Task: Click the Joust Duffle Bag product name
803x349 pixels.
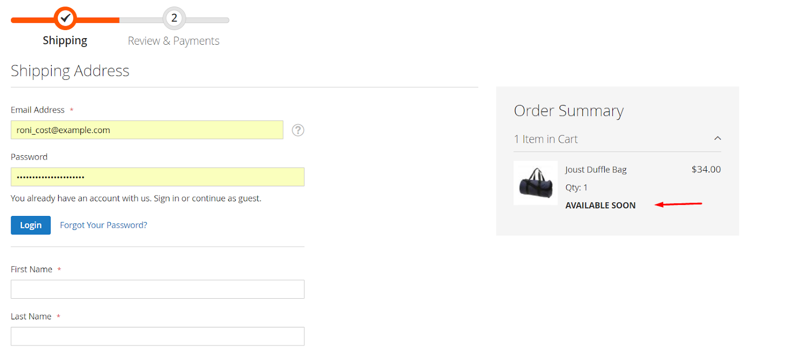Action: [x=596, y=170]
